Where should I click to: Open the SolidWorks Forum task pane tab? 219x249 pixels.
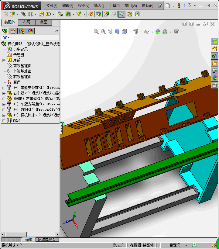coord(215,41)
